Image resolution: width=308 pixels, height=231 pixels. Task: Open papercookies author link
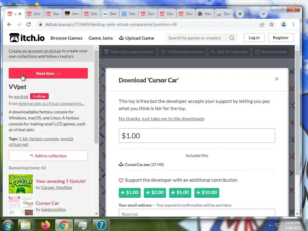pos(53,209)
